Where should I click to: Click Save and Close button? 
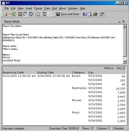click(x=68, y=14)
